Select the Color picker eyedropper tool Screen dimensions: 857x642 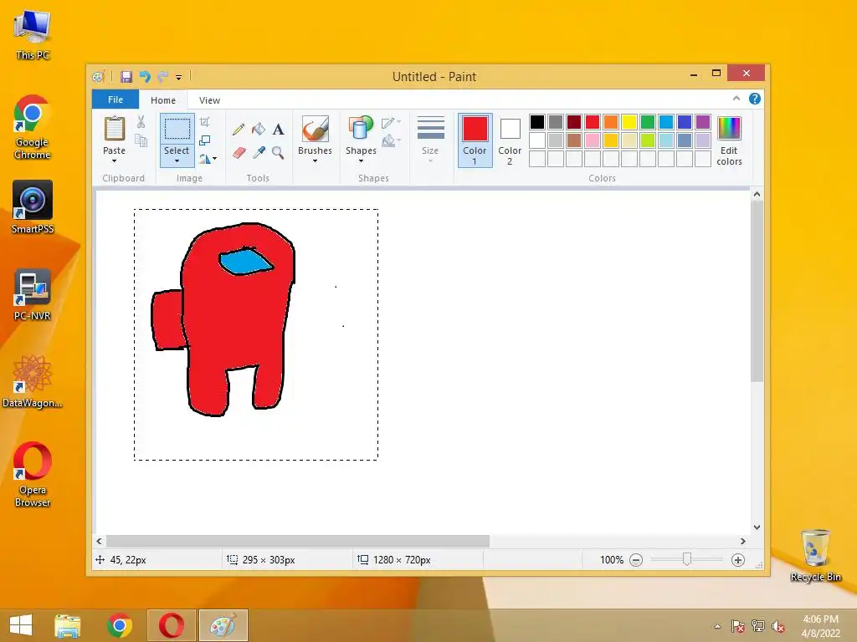[x=259, y=152]
